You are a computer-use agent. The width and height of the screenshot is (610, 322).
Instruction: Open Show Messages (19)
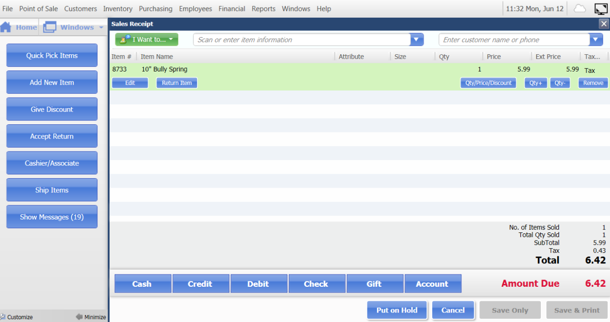[x=51, y=217]
